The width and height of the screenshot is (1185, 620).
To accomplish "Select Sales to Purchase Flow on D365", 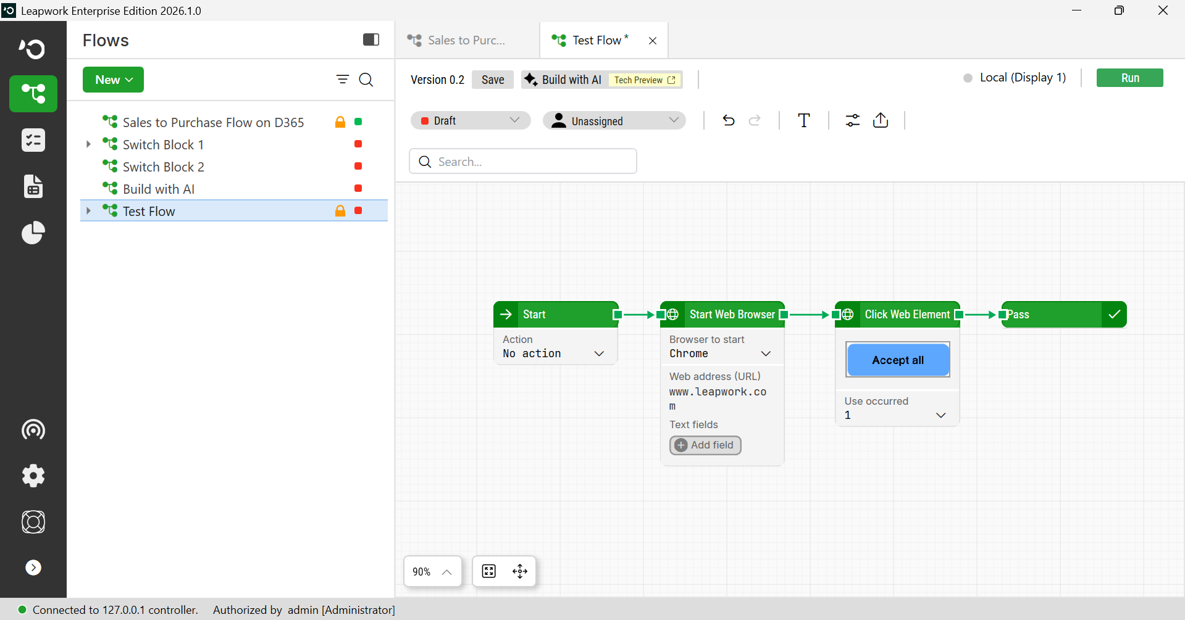I will pos(213,122).
